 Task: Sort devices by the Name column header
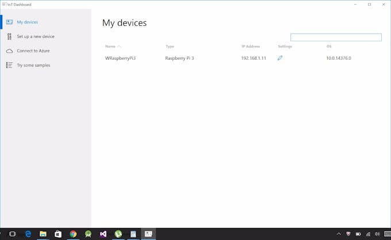pos(110,47)
